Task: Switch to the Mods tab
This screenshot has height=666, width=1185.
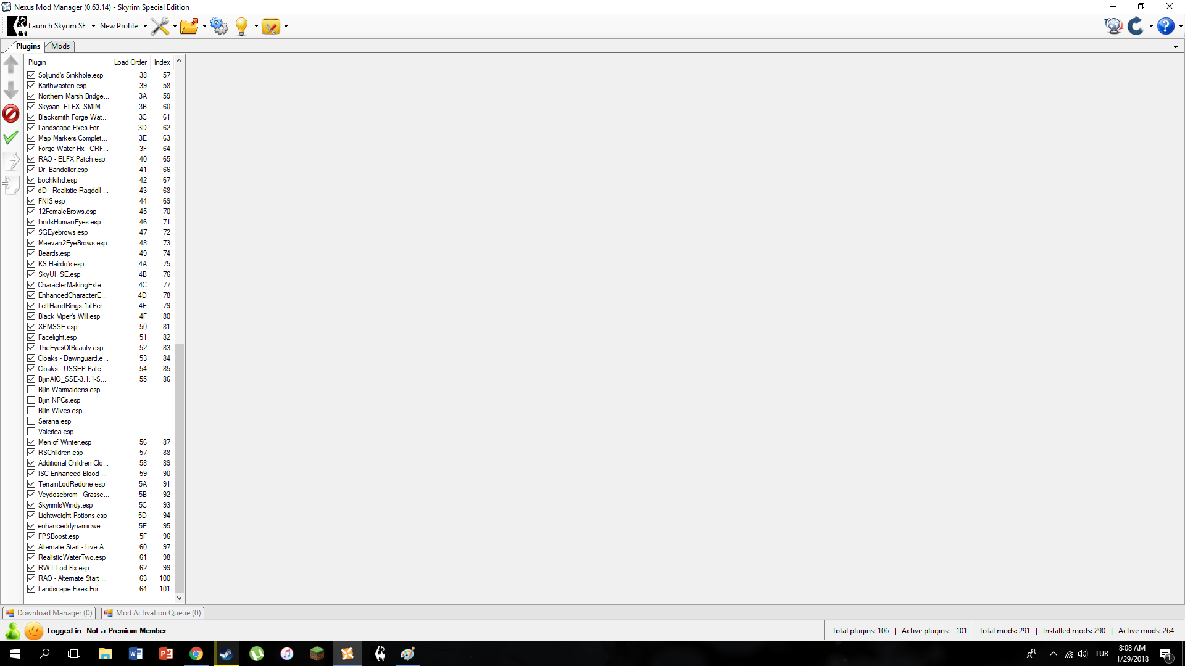Action: click(60, 46)
